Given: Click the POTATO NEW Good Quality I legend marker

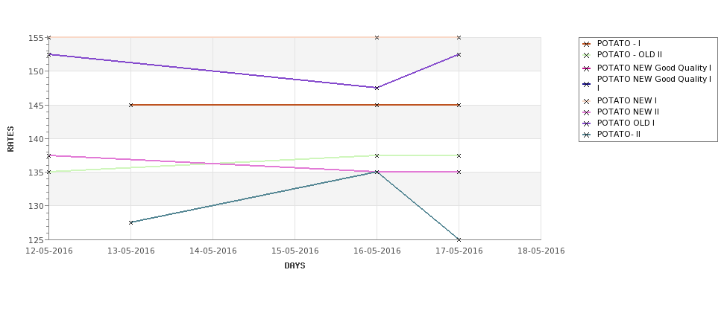Looking at the screenshot, I should click(587, 68).
